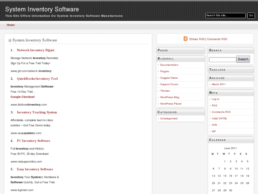Focus the sidebar search text box

pyautogui.click(x=222, y=59)
